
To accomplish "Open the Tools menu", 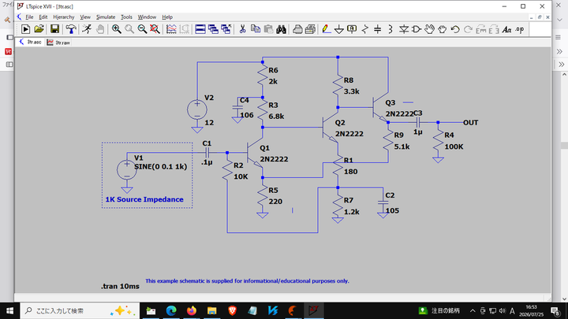I will 126,17.
